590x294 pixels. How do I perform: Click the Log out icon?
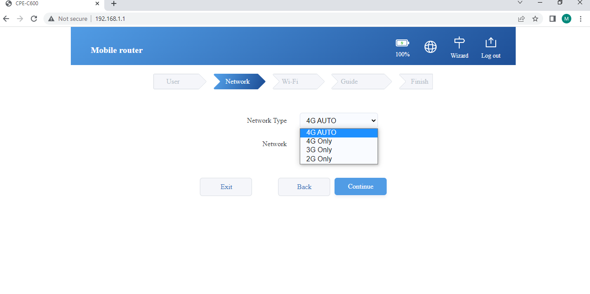point(491,42)
